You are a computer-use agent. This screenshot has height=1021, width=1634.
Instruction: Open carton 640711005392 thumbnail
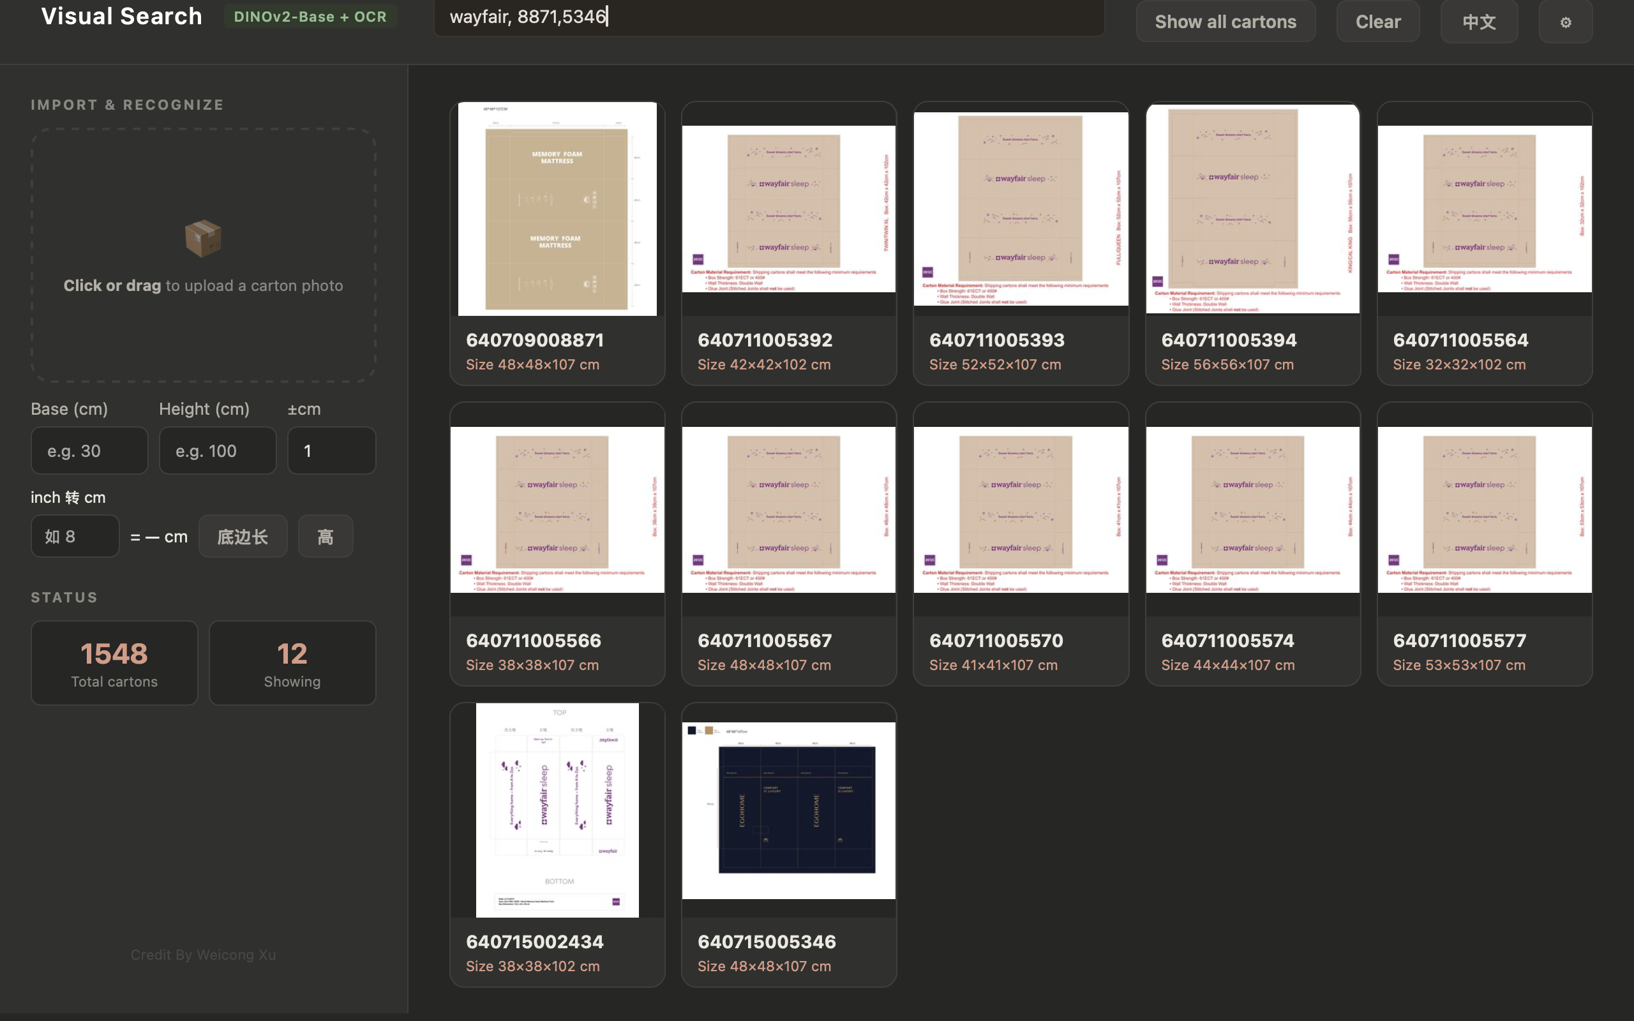(x=789, y=209)
